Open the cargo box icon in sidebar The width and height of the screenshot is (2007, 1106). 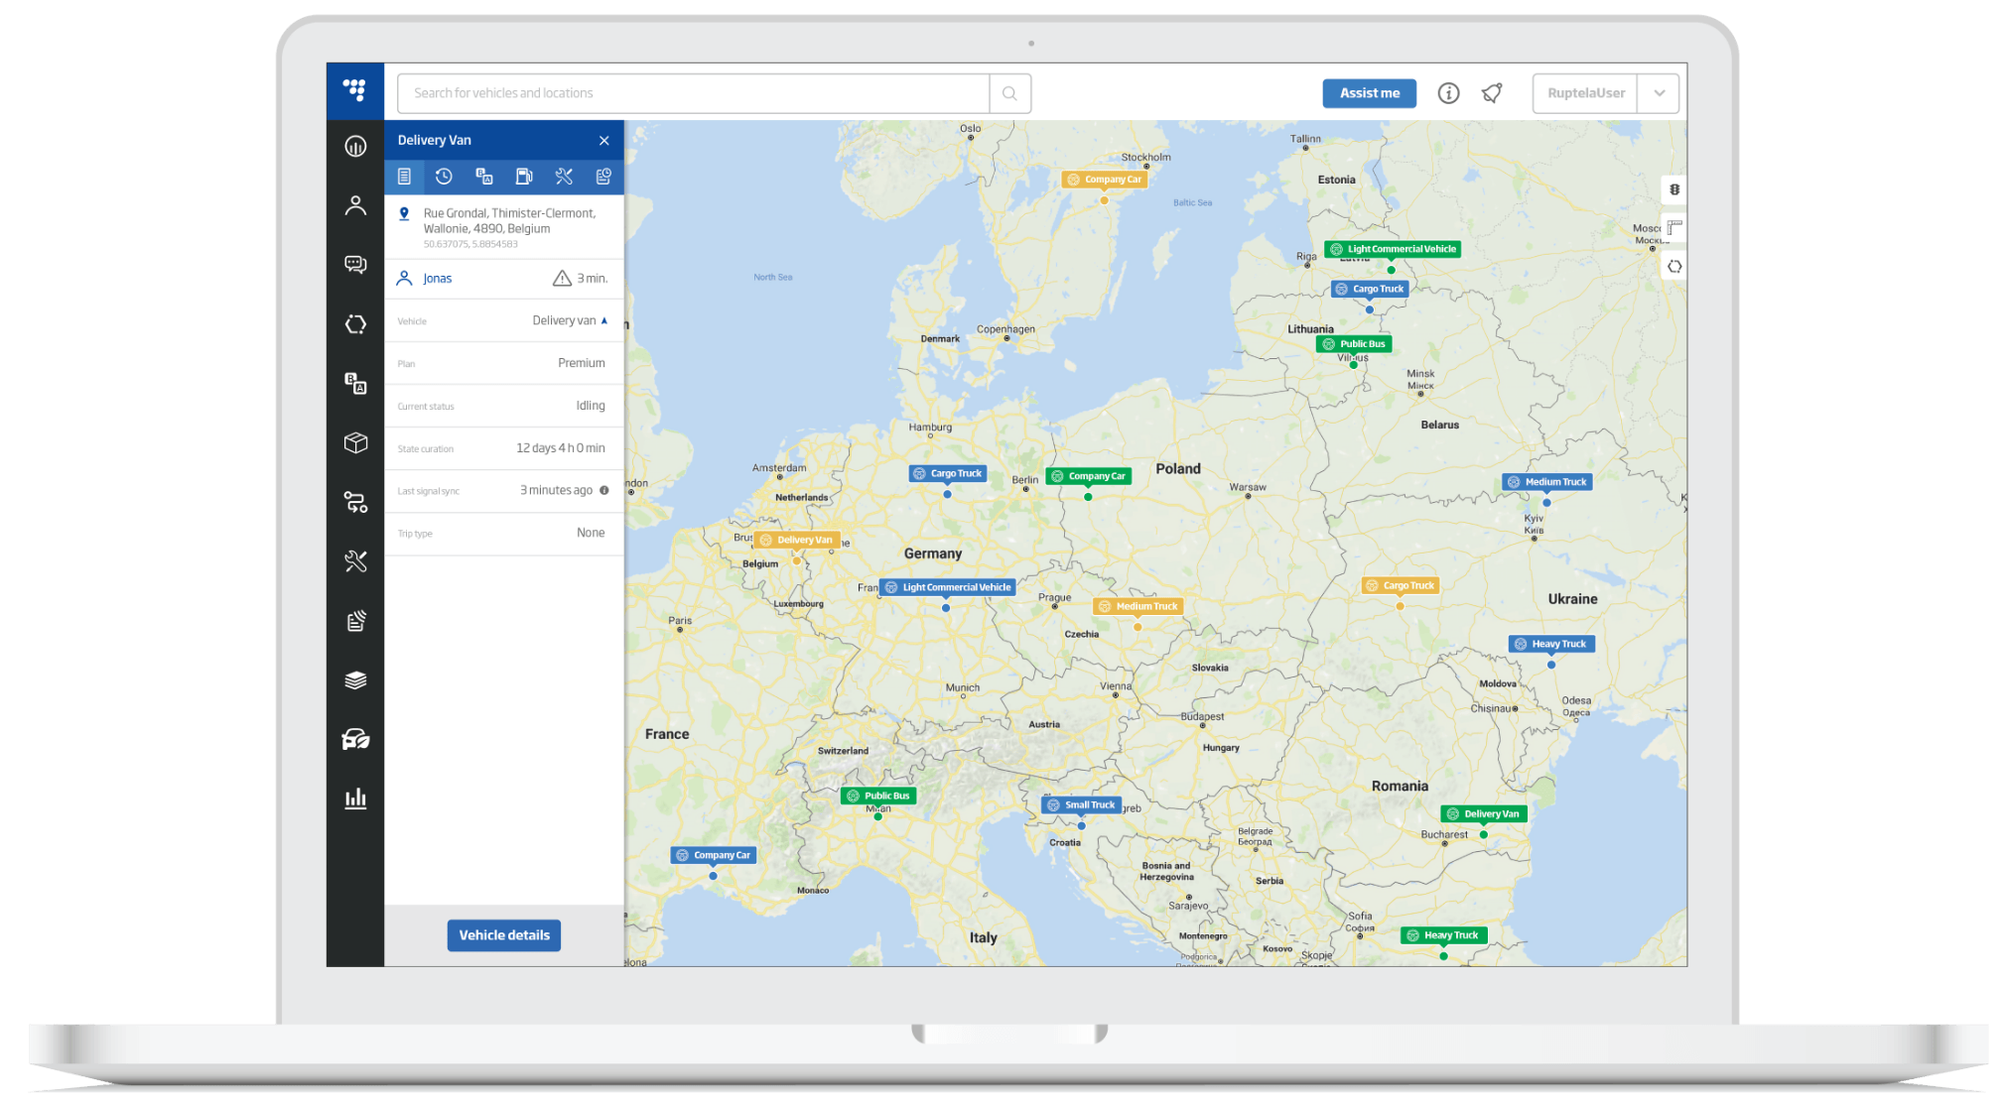click(x=355, y=442)
